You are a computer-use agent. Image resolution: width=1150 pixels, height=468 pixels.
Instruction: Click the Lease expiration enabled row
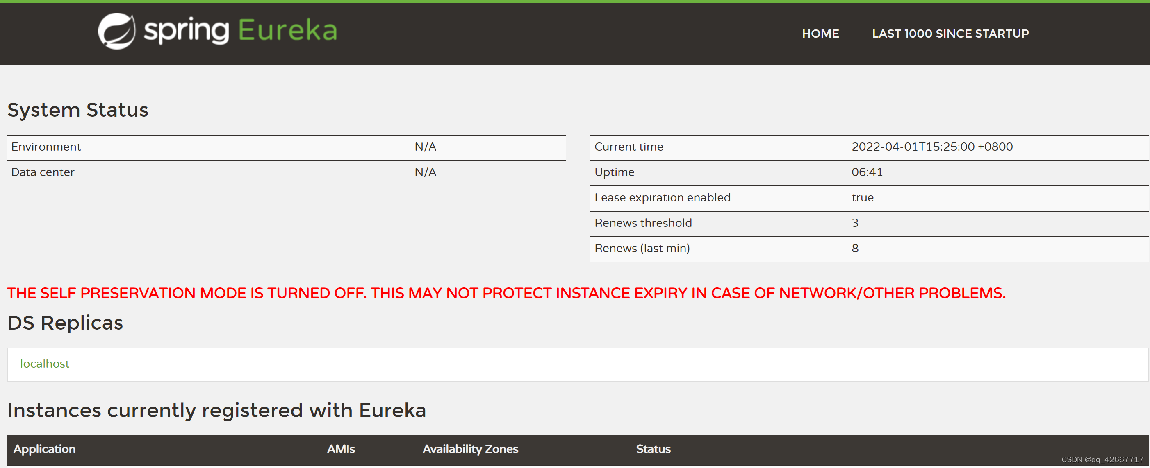(x=662, y=197)
